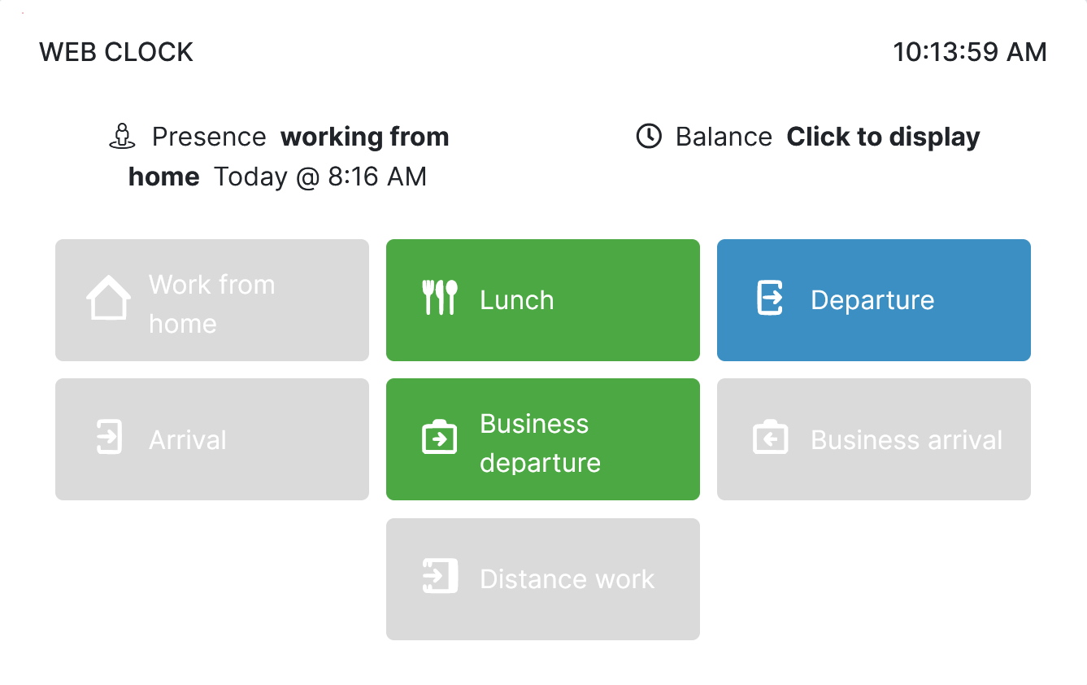Screen dimensions: 1087x685
Task: Click the 10:13:59 AM clock time
Action: (x=969, y=52)
